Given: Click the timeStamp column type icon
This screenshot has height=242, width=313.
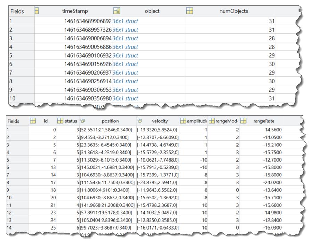Looking at the screenshot, I should pos(37,11).
